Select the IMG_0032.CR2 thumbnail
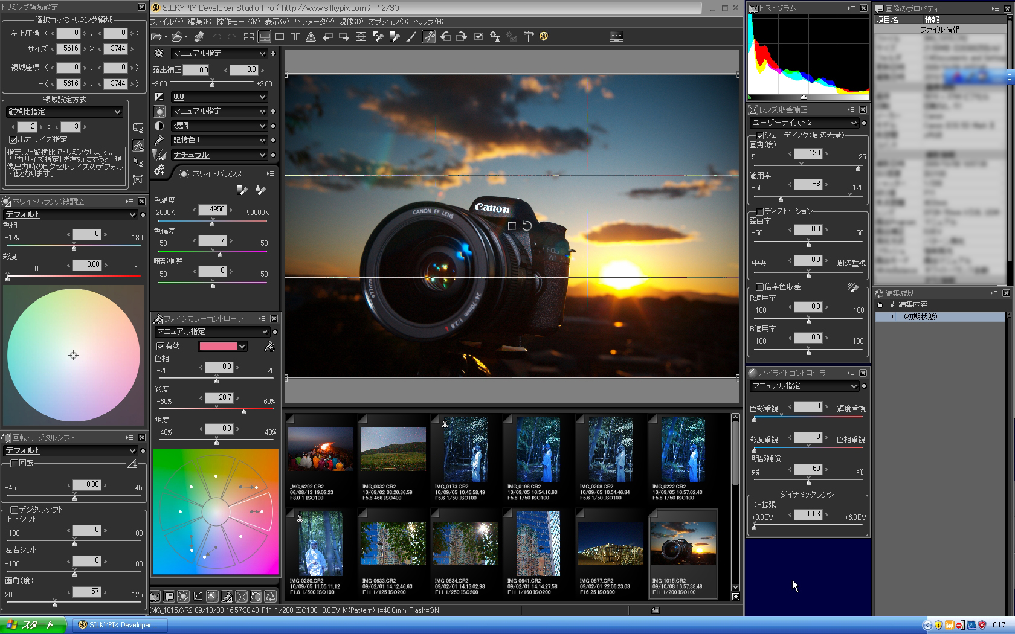Screen dimensions: 1015x634 (x=393, y=459)
